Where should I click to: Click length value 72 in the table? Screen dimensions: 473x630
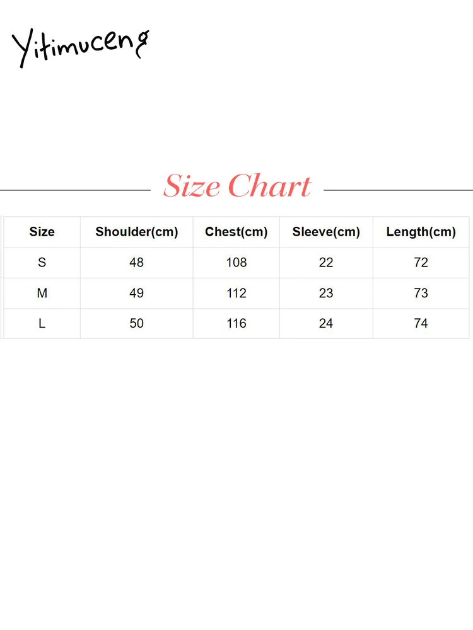(421, 262)
